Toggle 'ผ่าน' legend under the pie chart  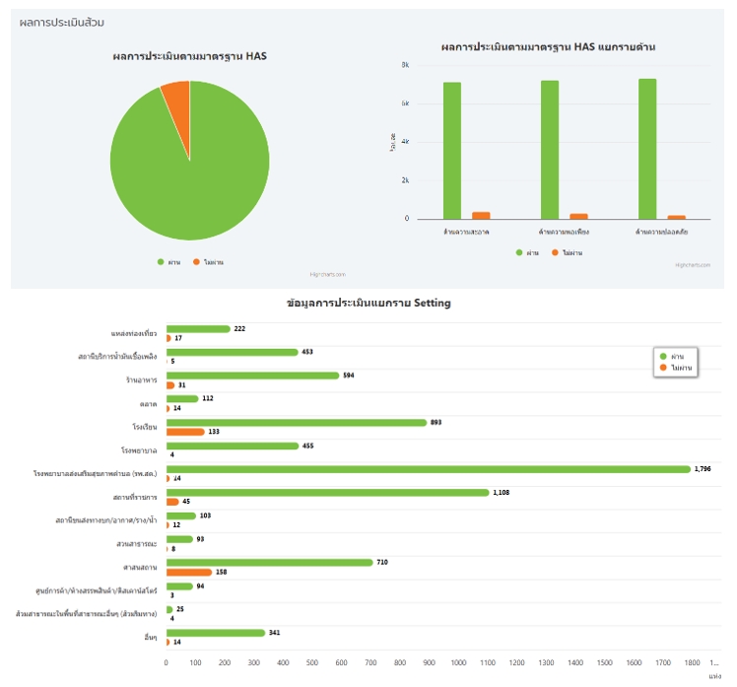168,262
